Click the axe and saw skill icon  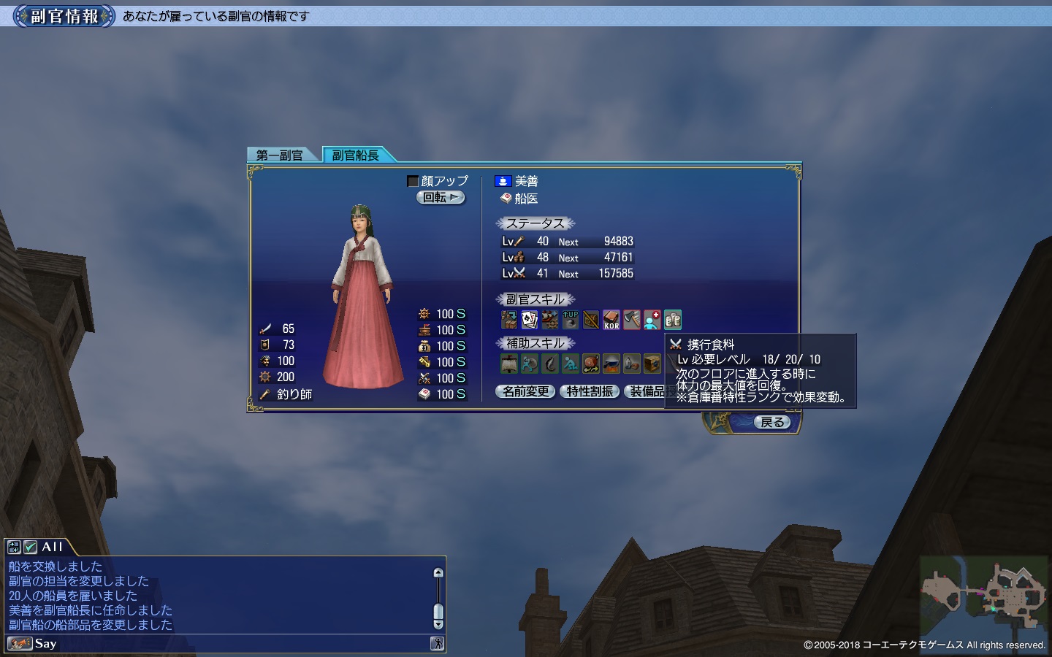(x=632, y=320)
